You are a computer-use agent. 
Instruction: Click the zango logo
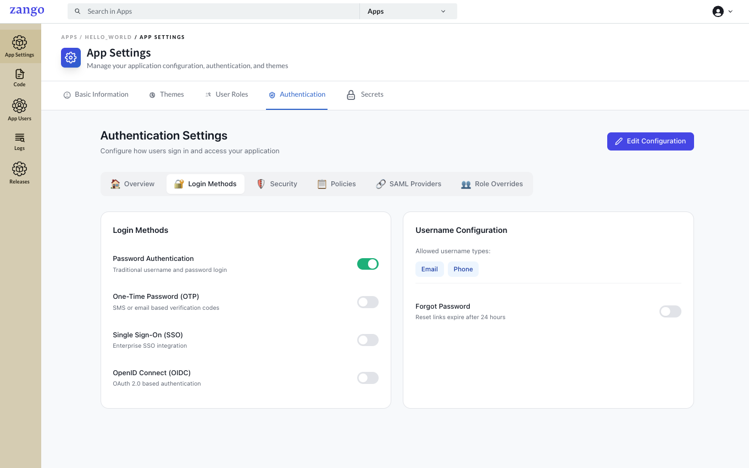coord(27,11)
